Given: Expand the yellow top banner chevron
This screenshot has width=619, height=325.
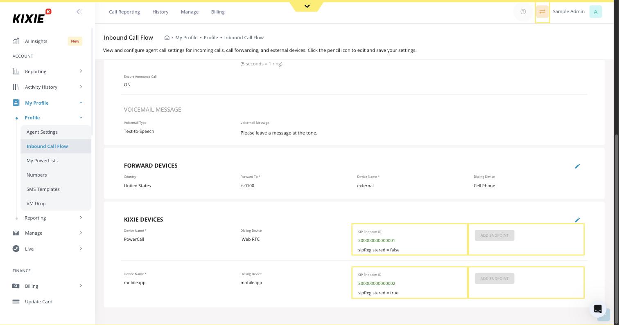Looking at the screenshot, I should pos(307,6).
